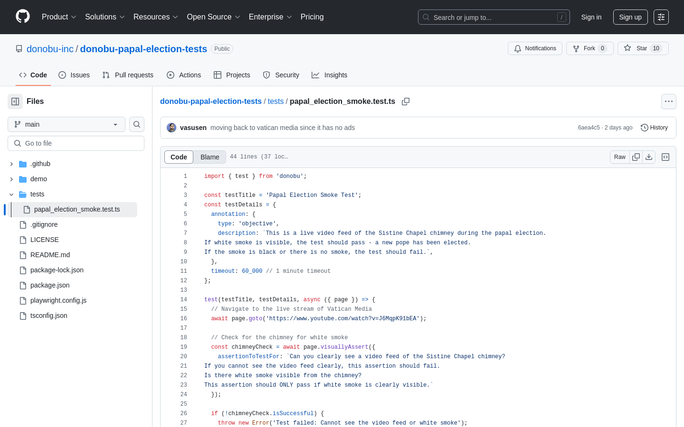Select line number 14

click(183, 299)
